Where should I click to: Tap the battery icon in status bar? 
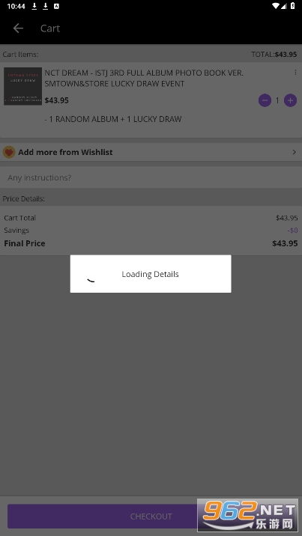click(x=293, y=6)
